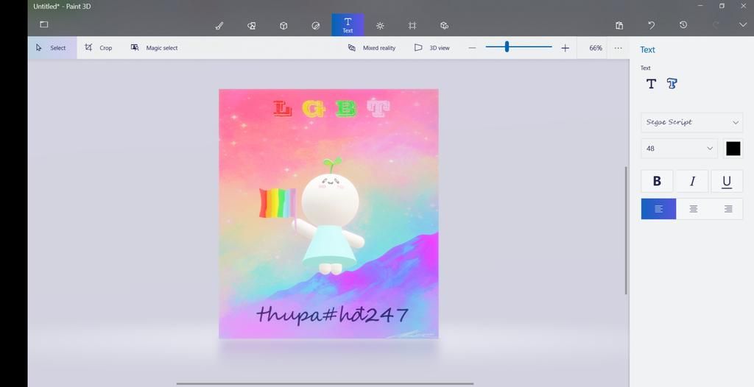Toggle Underline formatting
The image size is (754, 387).
pyautogui.click(x=727, y=181)
